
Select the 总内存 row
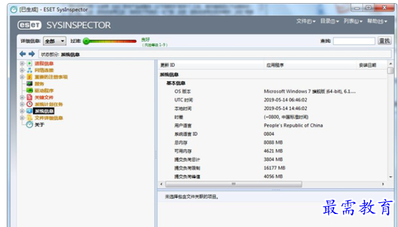click(273, 143)
